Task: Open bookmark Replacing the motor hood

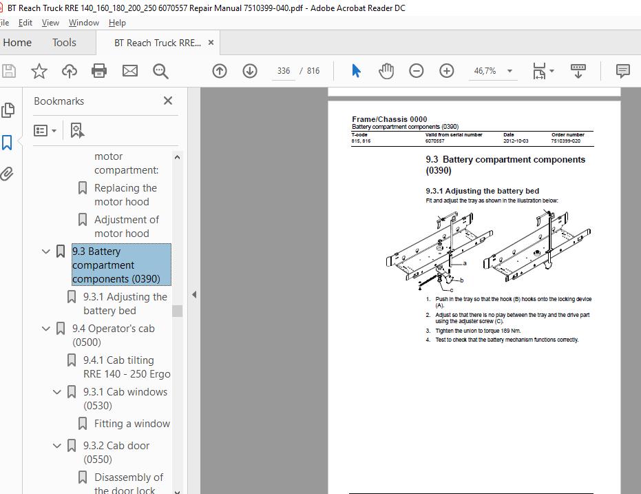Action: click(x=125, y=195)
